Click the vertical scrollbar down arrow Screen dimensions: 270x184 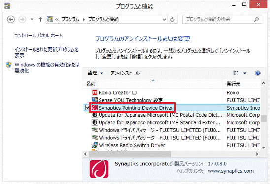coord(263,147)
